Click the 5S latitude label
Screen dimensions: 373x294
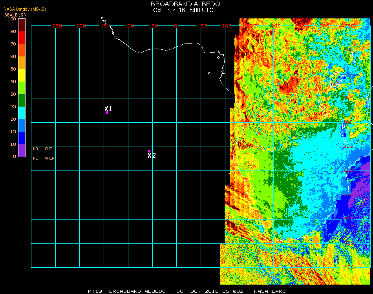pos(349,98)
